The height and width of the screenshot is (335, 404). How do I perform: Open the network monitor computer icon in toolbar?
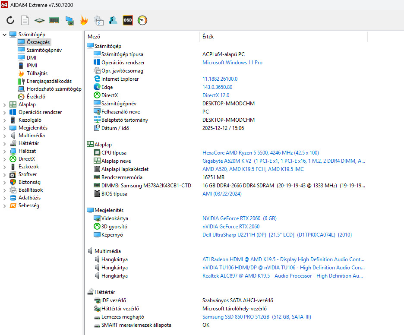coord(69,20)
